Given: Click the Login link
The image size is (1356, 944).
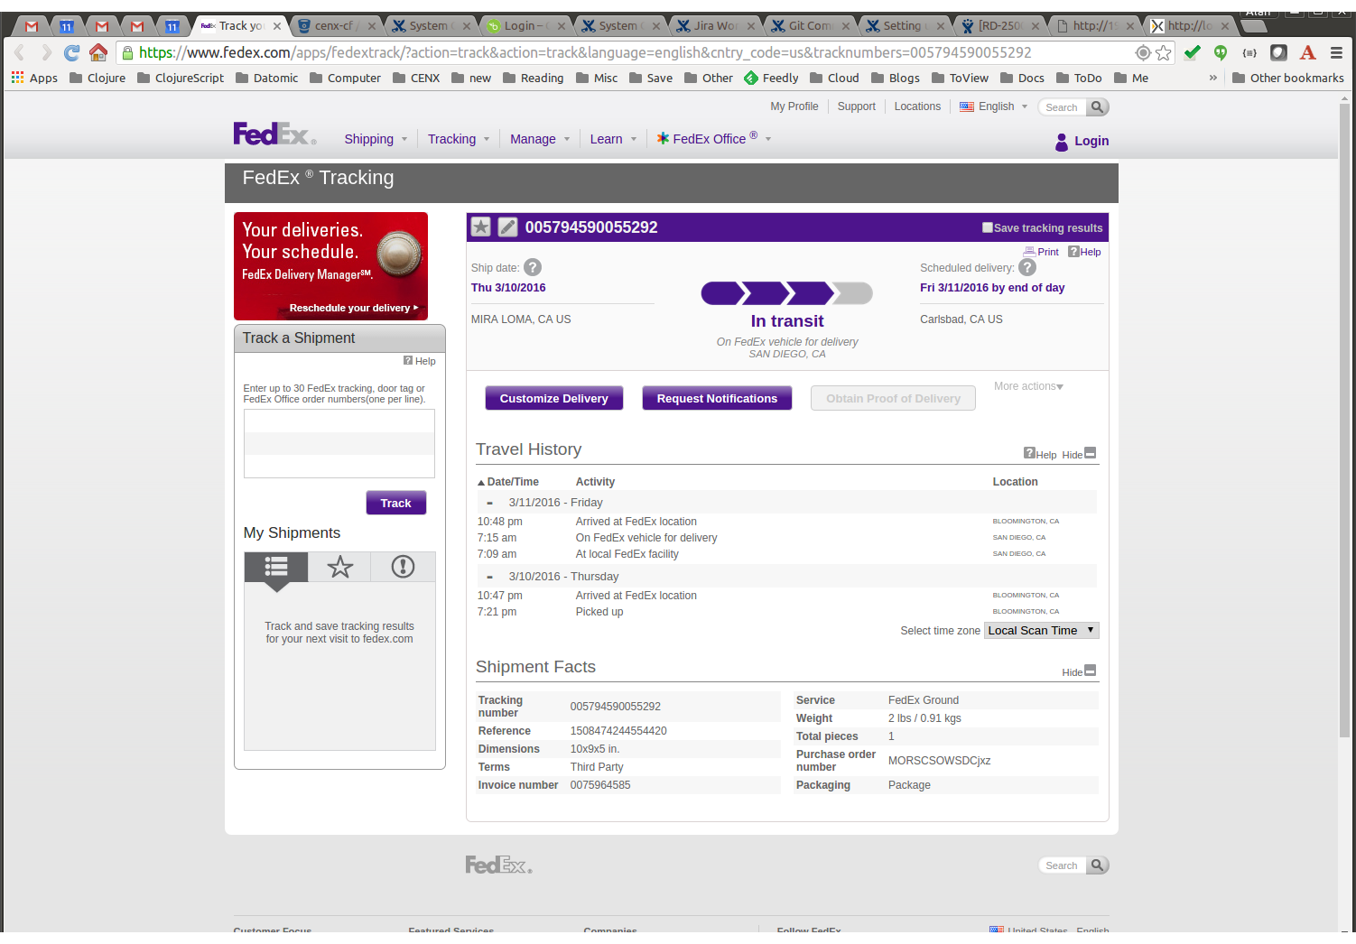Looking at the screenshot, I should tap(1091, 141).
